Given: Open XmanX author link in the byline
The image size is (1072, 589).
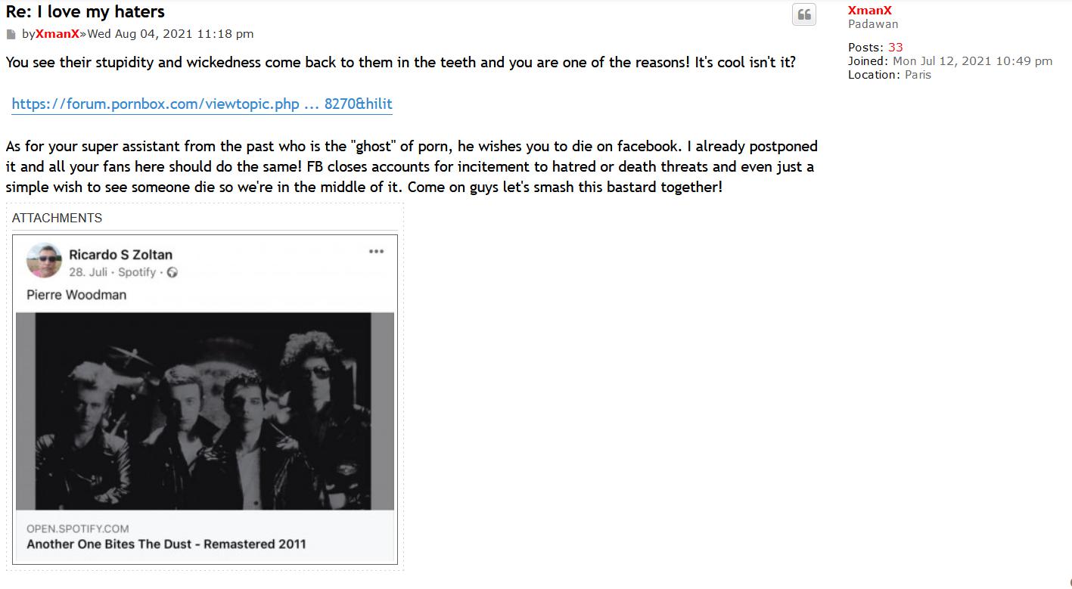Looking at the screenshot, I should point(57,34).
